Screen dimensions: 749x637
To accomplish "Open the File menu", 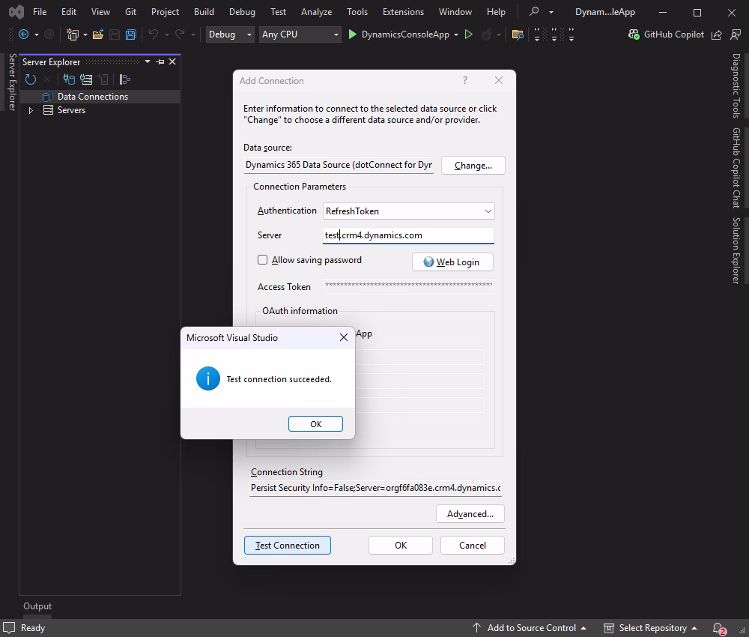I will [40, 12].
